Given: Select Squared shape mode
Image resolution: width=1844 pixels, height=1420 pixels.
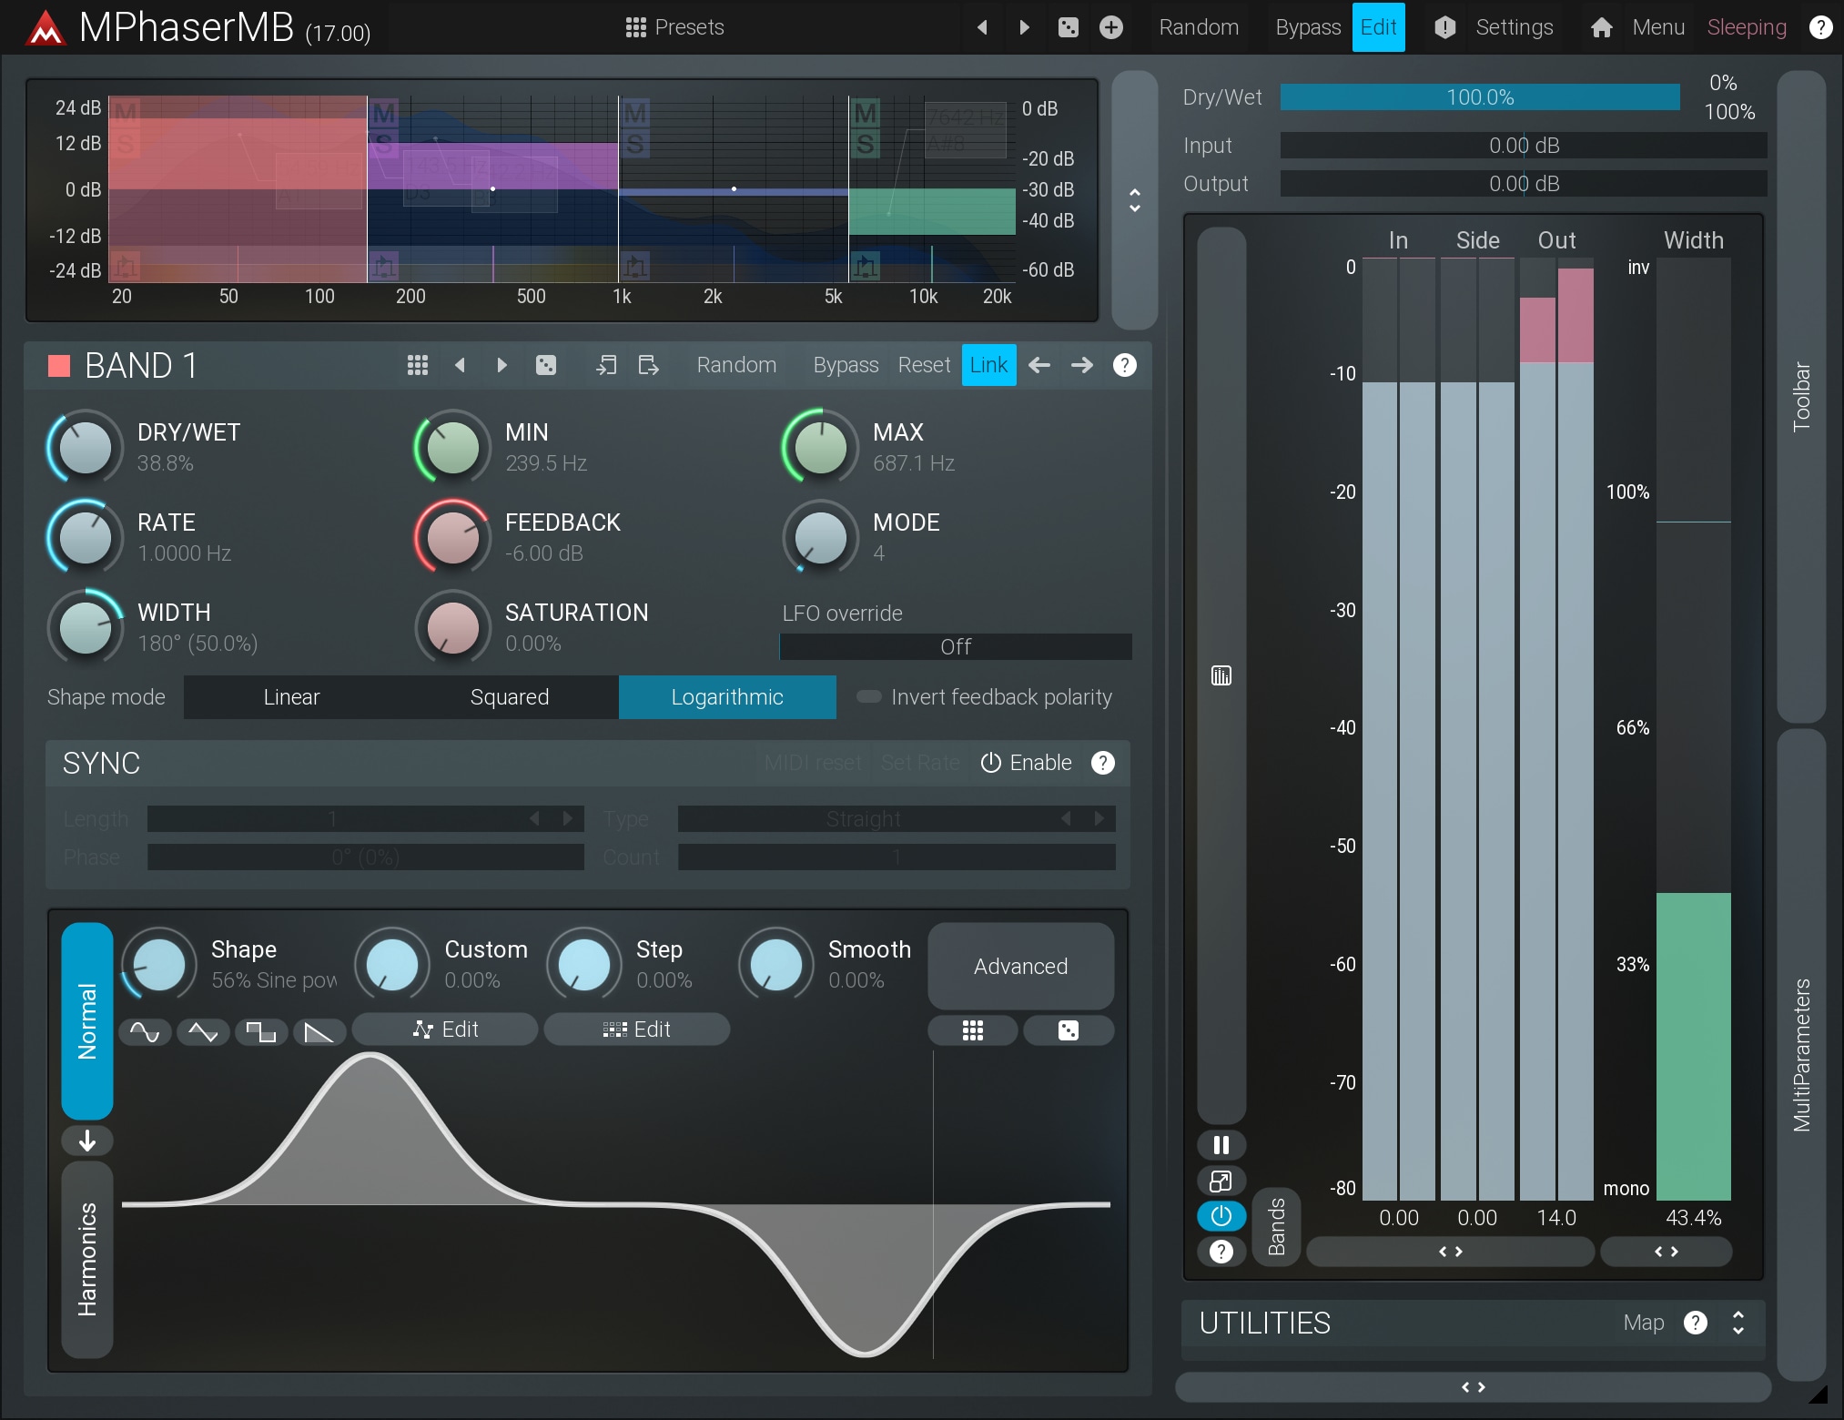Looking at the screenshot, I should [509, 697].
